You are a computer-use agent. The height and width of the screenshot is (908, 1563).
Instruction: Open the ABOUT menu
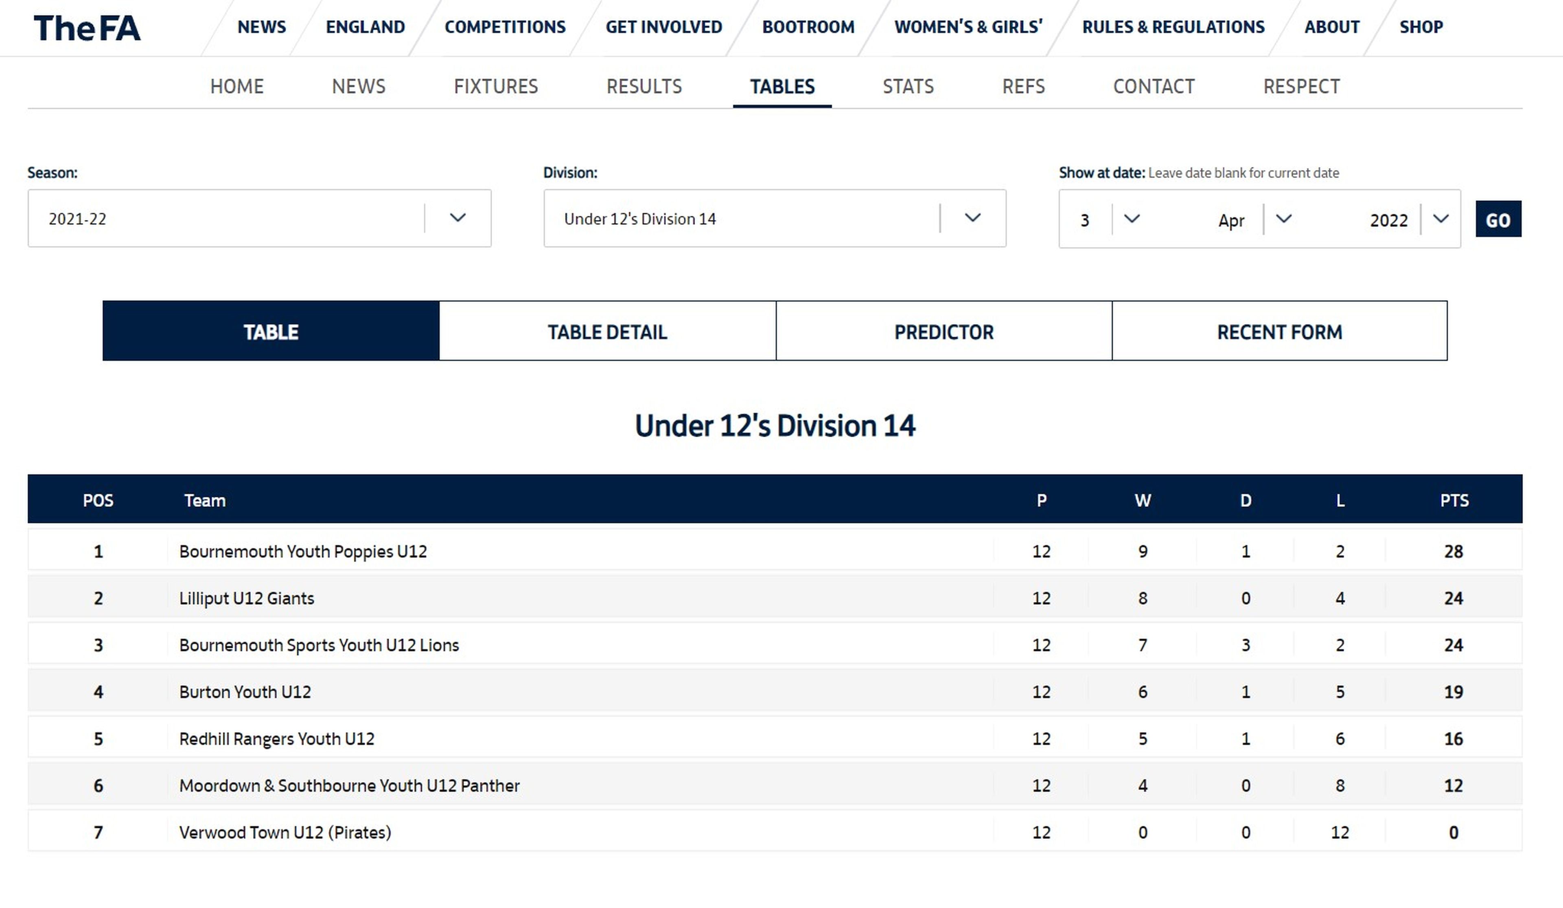tap(1332, 27)
